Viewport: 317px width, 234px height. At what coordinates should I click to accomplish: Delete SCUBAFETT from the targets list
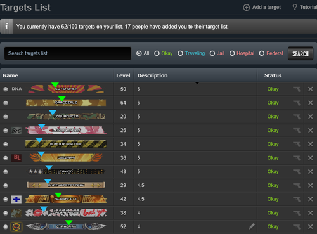coord(310,199)
